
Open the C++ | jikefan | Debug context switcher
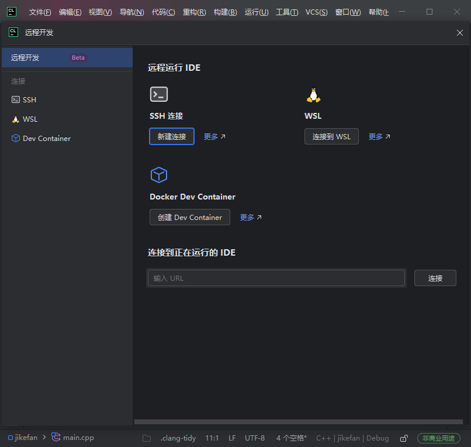pyautogui.click(x=352, y=438)
